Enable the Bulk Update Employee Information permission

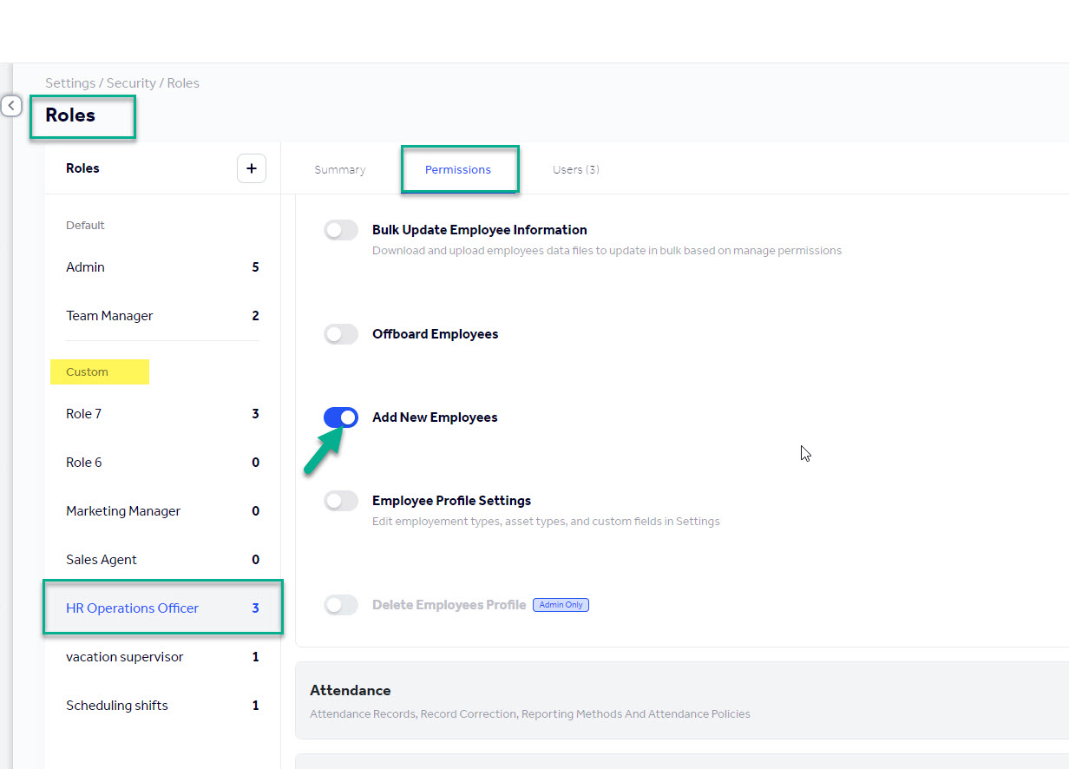pyautogui.click(x=341, y=230)
